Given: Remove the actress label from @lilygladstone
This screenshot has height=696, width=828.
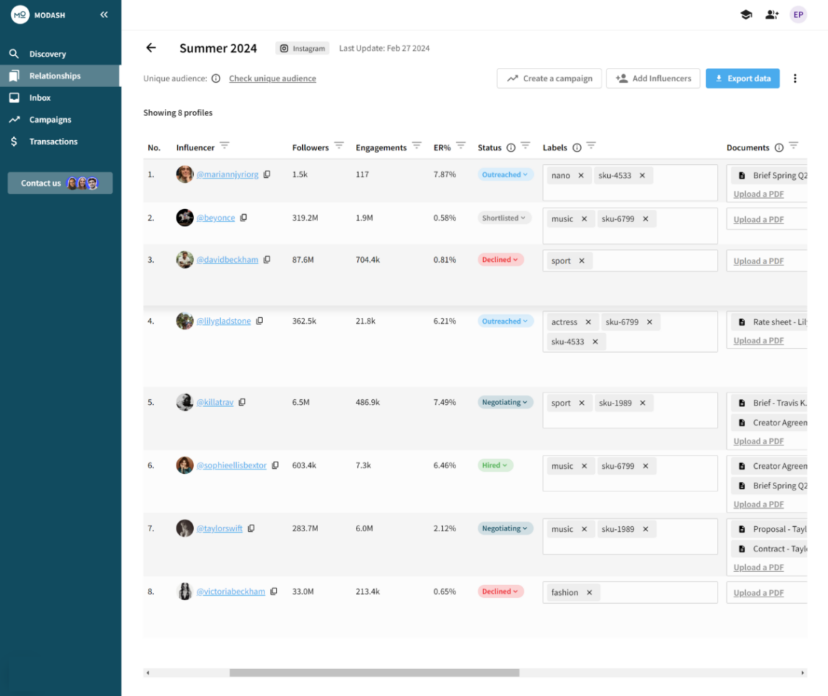Looking at the screenshot, I should 588,322.
